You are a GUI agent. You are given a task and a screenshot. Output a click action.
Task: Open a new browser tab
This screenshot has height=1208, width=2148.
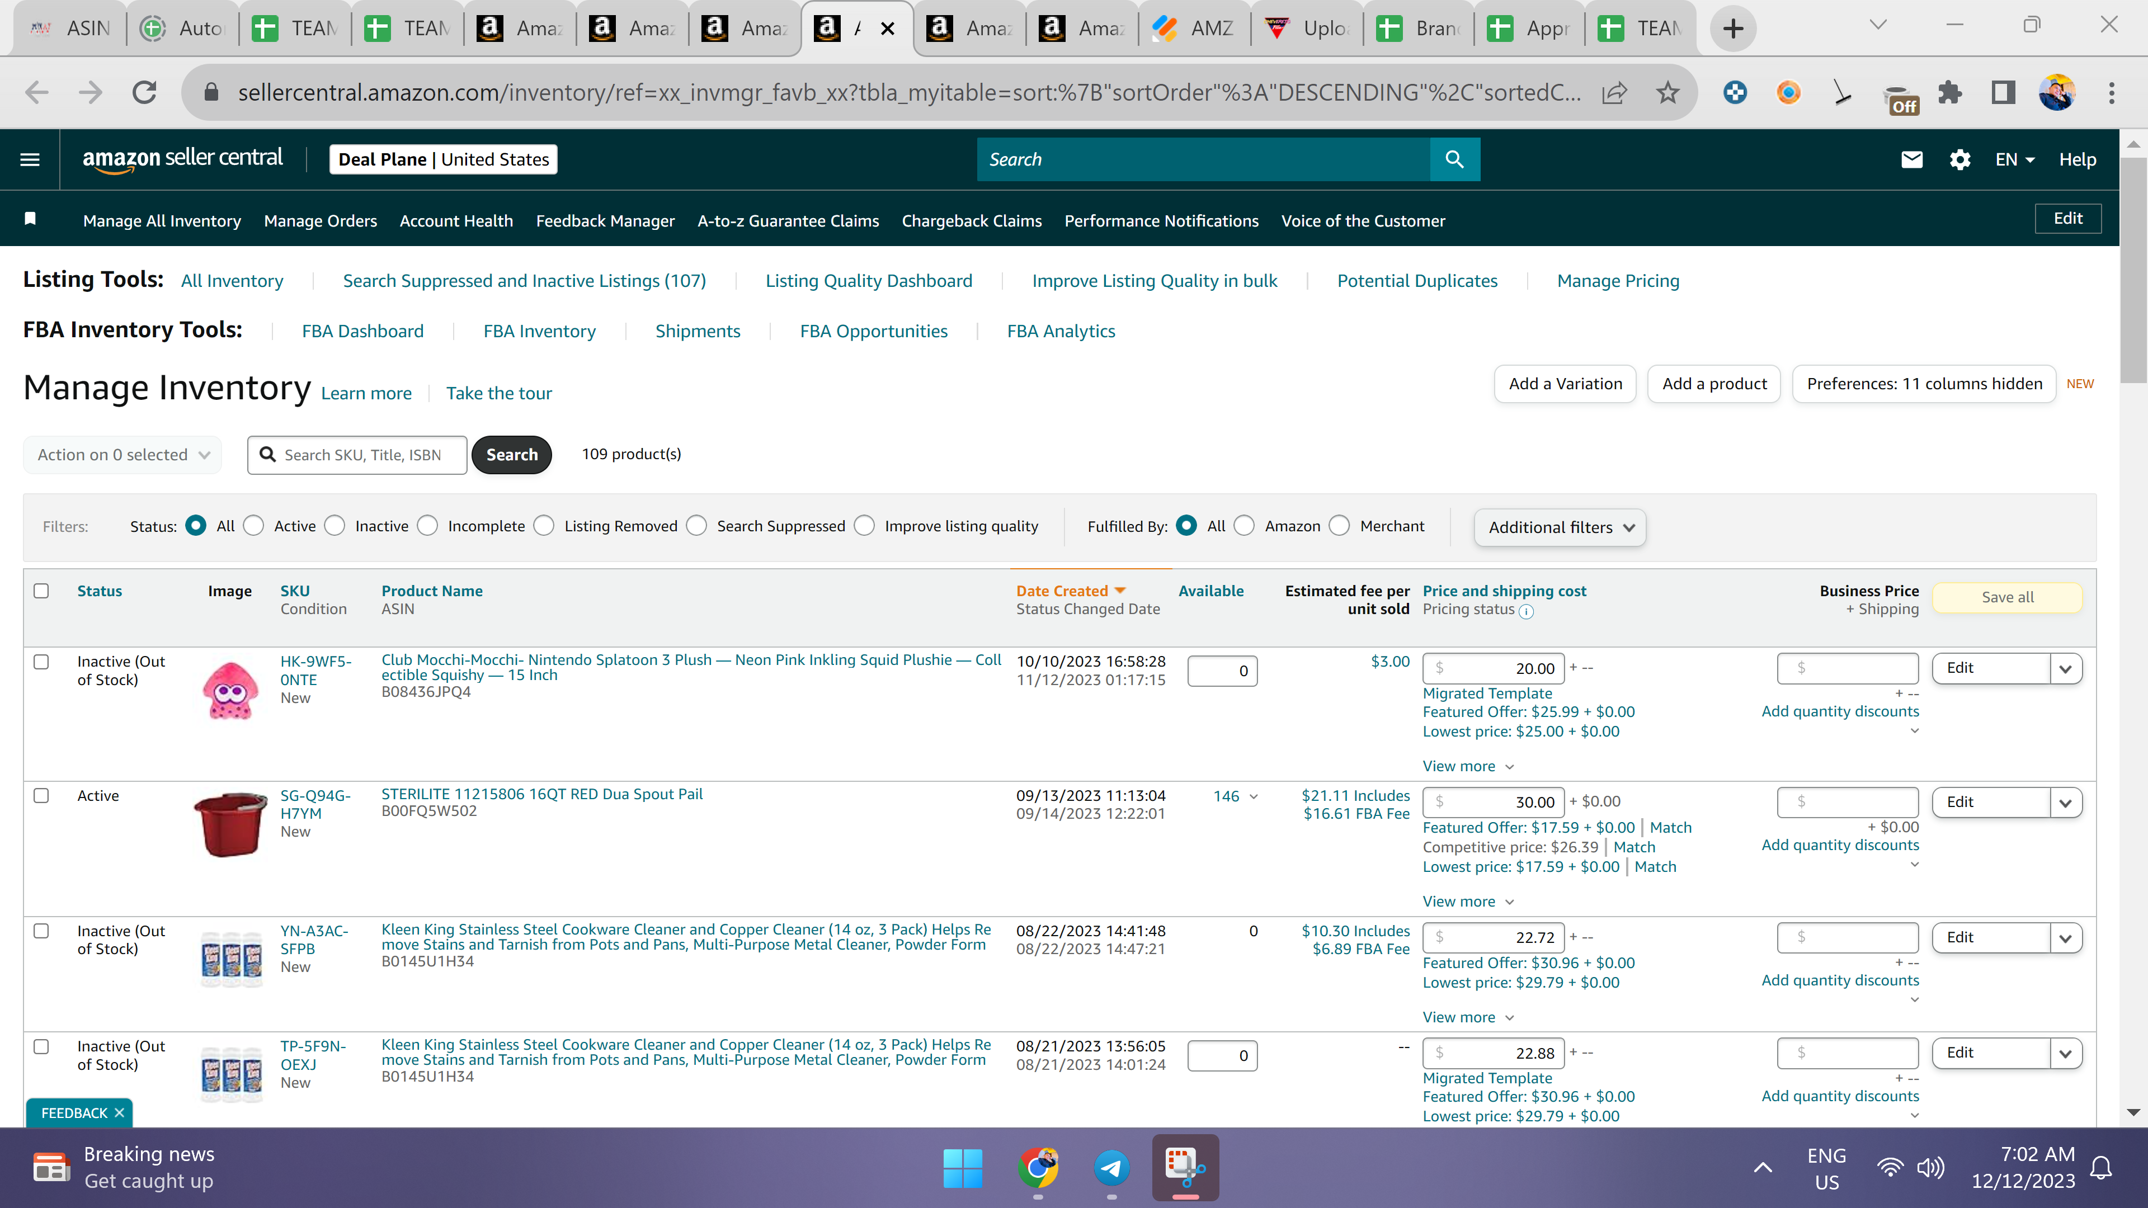(x=1733, y=29)
